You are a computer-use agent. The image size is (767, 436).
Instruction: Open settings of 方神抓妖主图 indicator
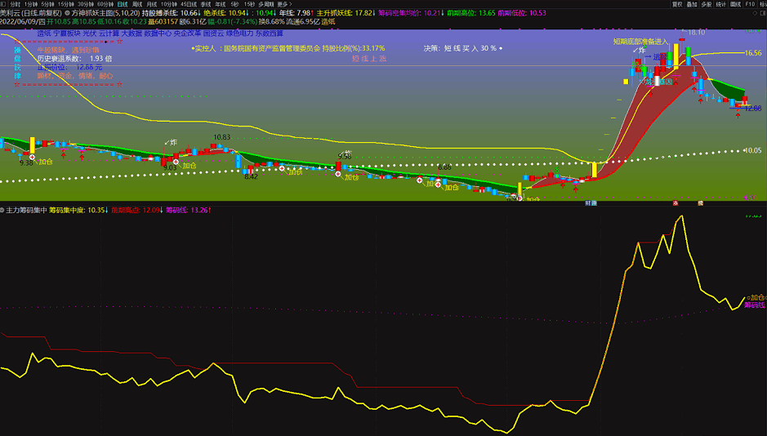tap(68, 13)
